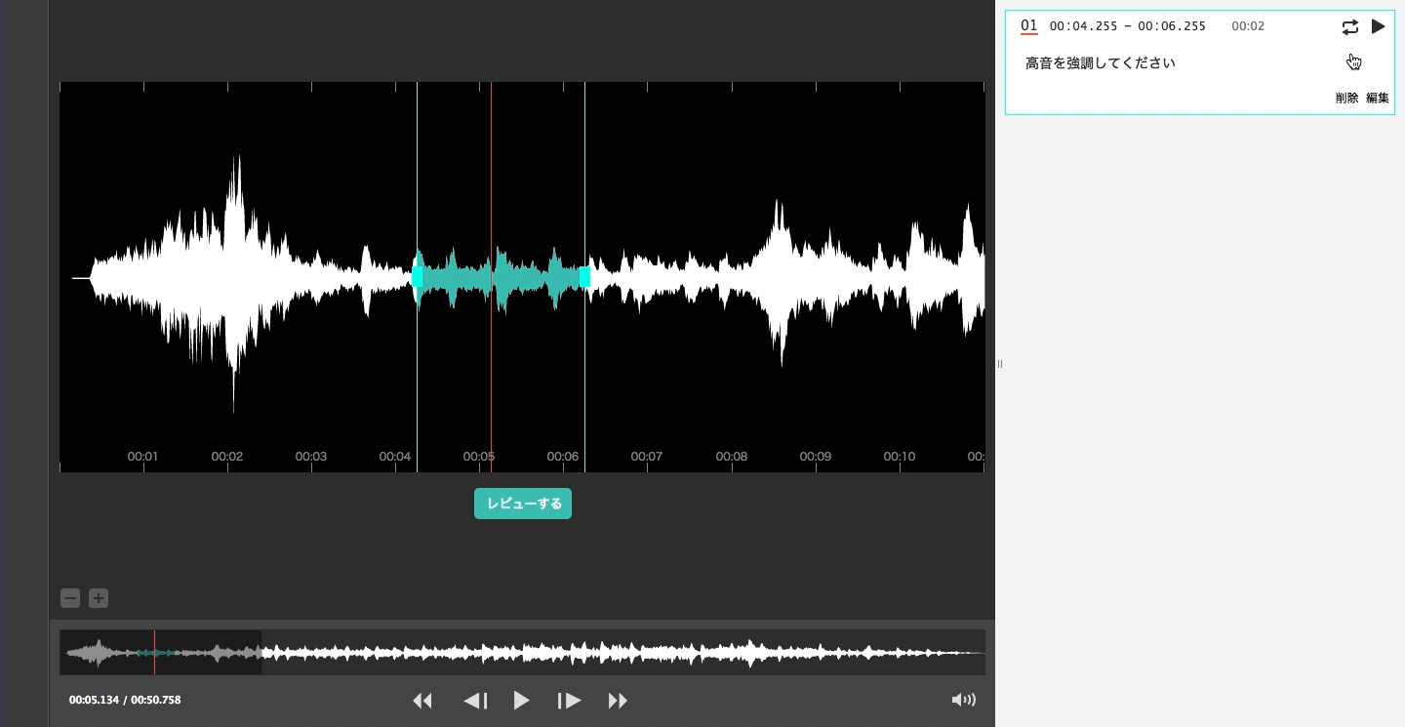The image size is (1405, 727).
Task: Click the overview mini waveform strip
Action: tap(522, 652)
